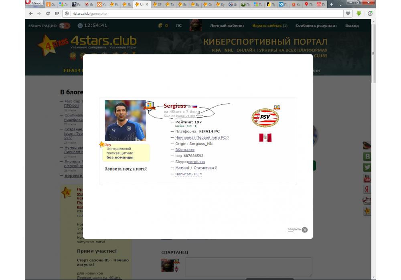Click the Twitter sidebar icon

[367, 168]
